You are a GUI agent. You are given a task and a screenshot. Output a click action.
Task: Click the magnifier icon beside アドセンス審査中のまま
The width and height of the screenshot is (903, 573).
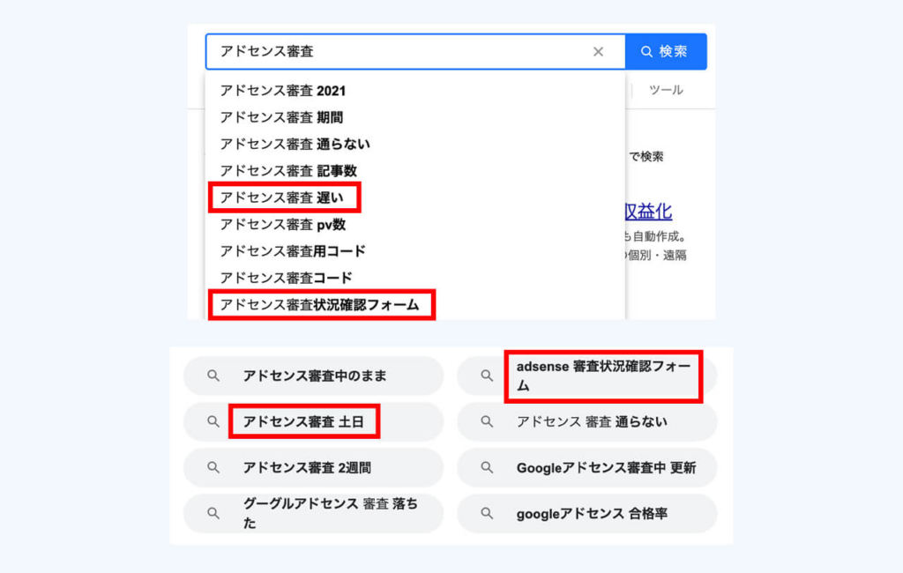[213, 376]
